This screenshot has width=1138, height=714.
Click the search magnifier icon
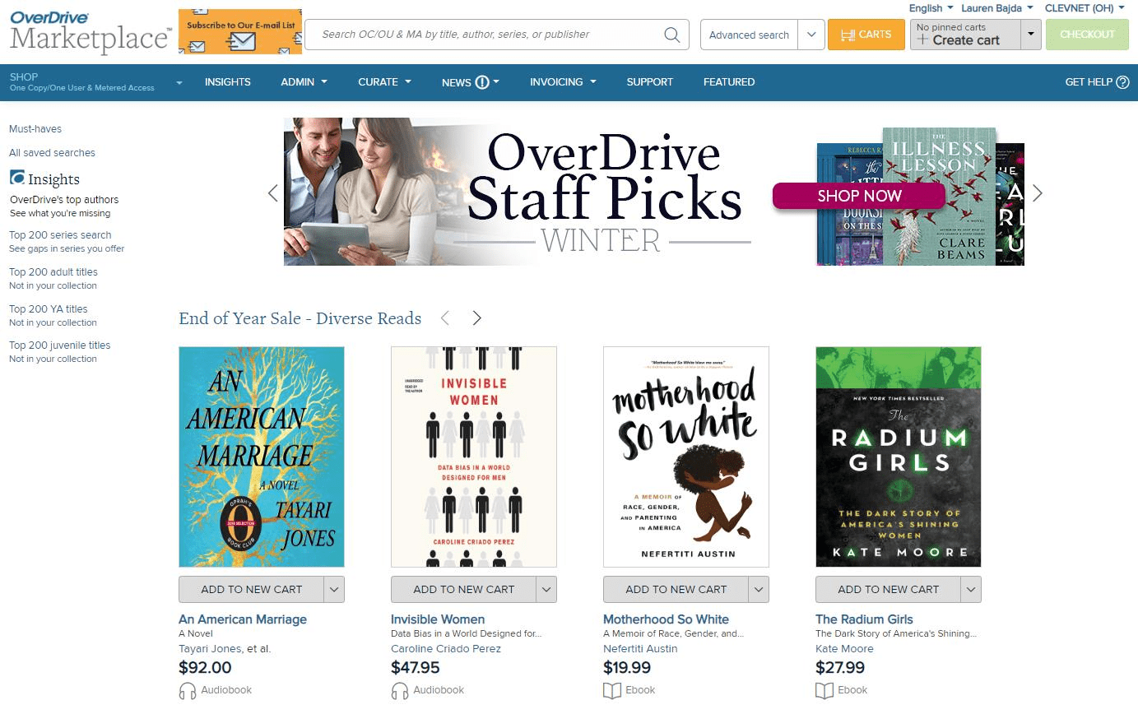[672, 35]
